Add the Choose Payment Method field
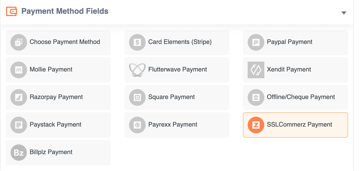This screenshot has width=359, height=171. pos(58,42)
